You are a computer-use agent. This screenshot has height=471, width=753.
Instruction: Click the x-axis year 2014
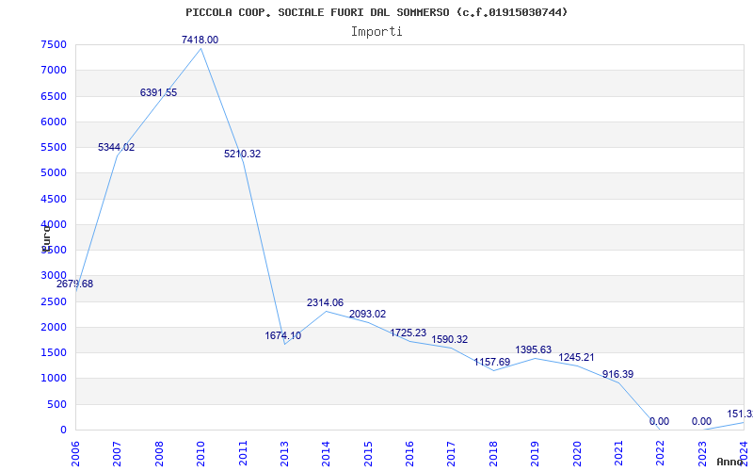pyautogui.click(x=326, y=453)
